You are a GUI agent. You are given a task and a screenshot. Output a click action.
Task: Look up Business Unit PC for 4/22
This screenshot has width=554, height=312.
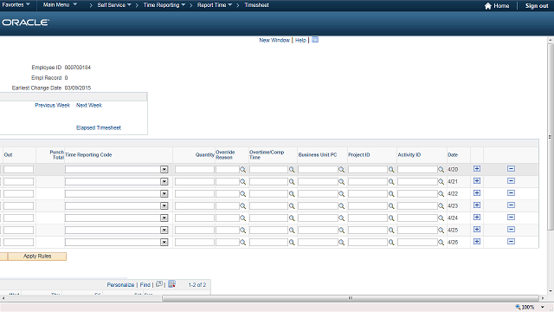pyautogui.click(x=341, y=194)
